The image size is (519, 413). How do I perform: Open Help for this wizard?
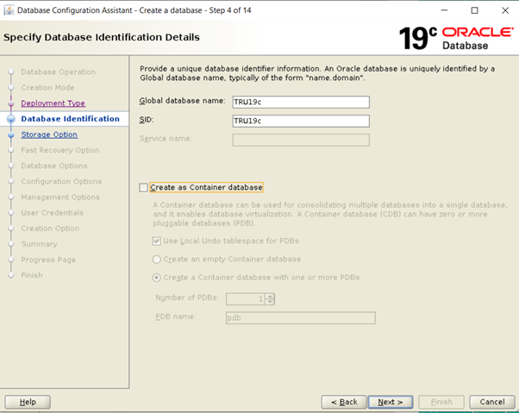point(28,402)
